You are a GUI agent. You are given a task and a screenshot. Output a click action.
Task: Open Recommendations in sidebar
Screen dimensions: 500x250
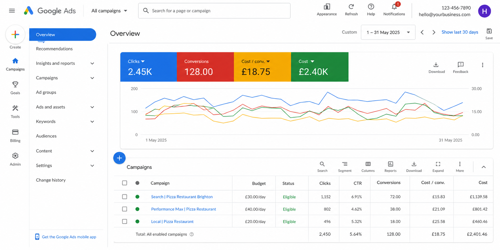point(54,49)
